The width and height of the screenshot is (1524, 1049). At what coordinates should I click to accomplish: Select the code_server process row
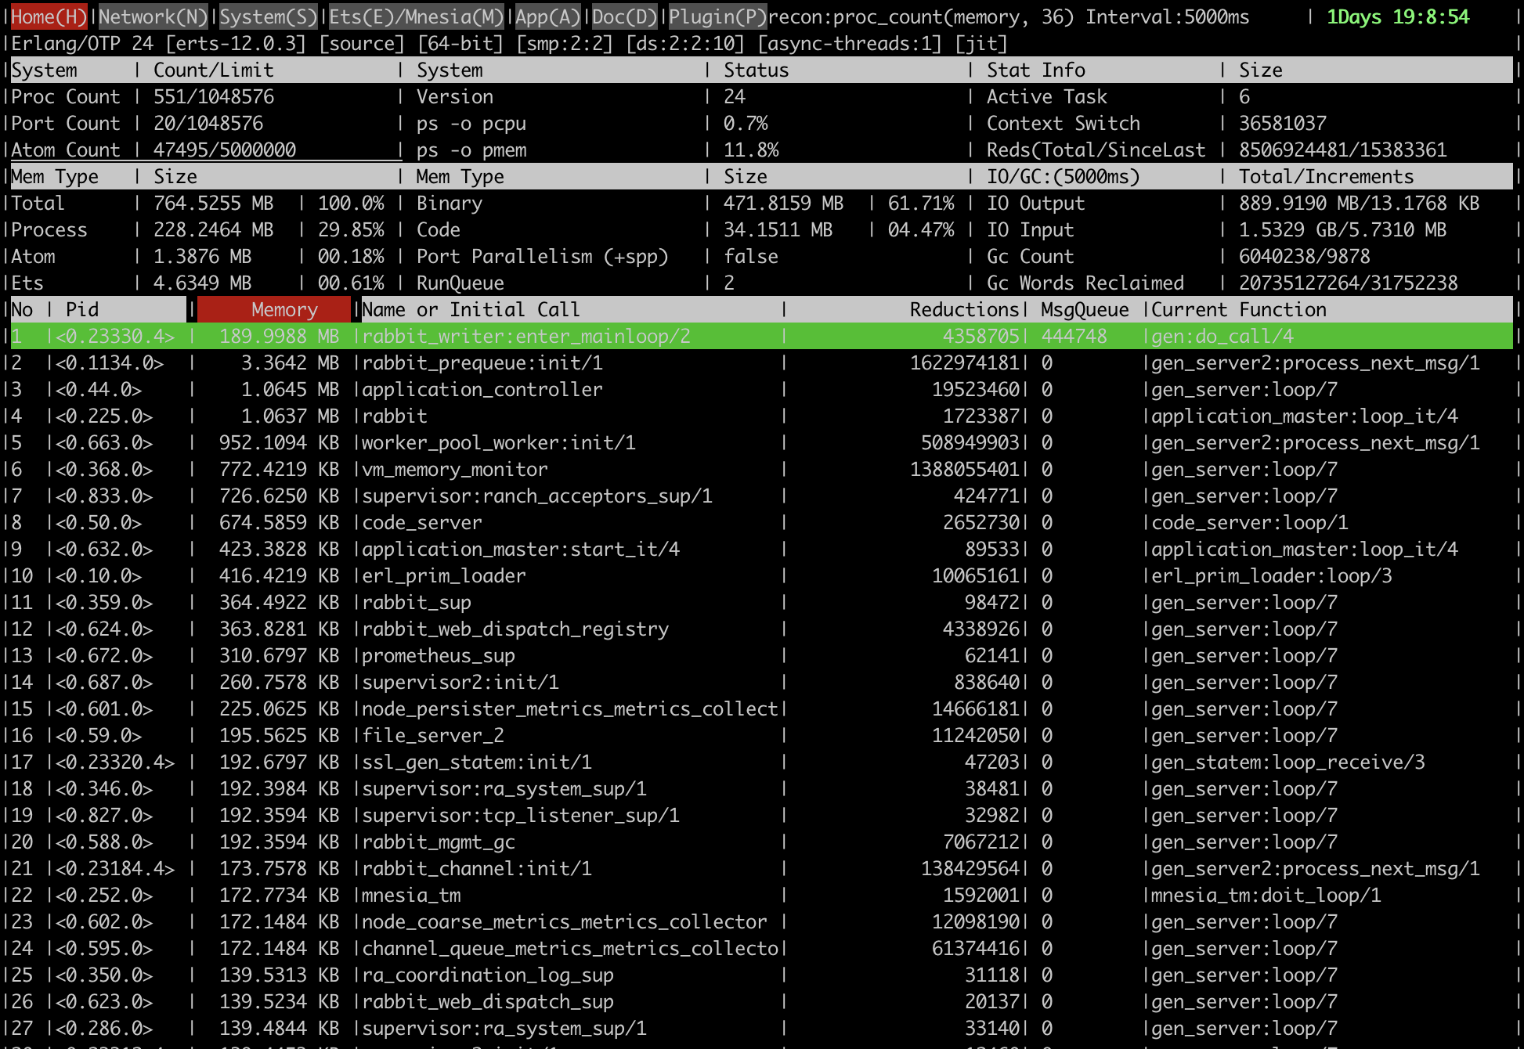(761, 522)
